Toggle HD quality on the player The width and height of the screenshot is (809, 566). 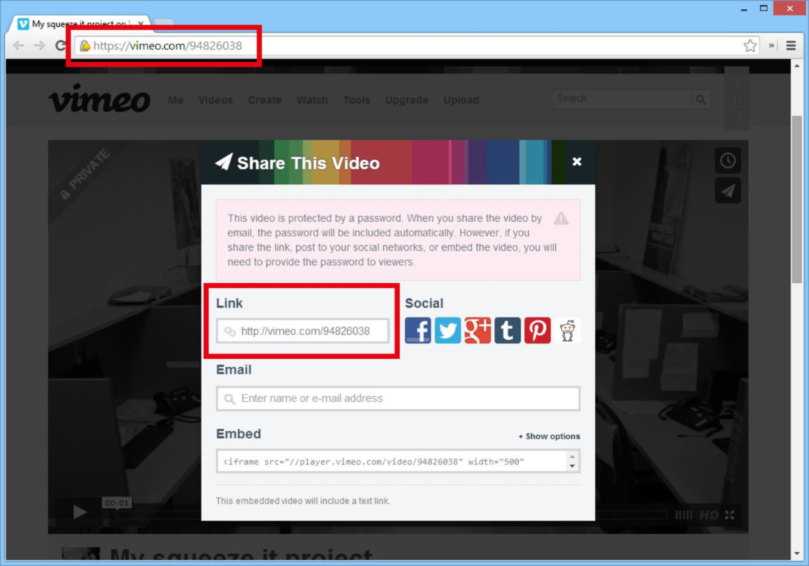[x=708, y=515]
